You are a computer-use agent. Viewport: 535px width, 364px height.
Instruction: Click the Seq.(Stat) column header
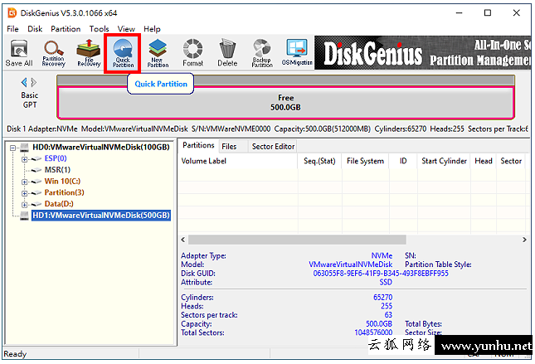(319, 161)
